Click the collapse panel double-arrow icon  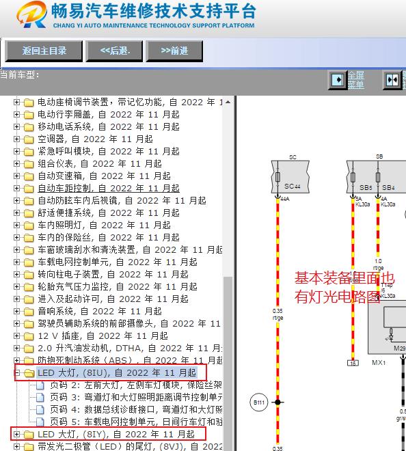pyautogui.click(x=392, y=80)
